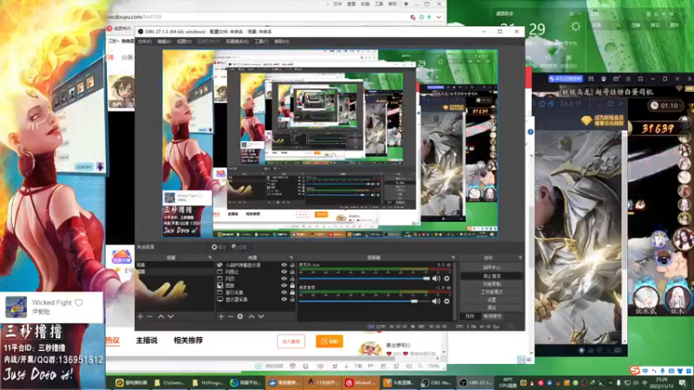Pop out the sources dock panel
694x390 pixels.
[291, 257]
